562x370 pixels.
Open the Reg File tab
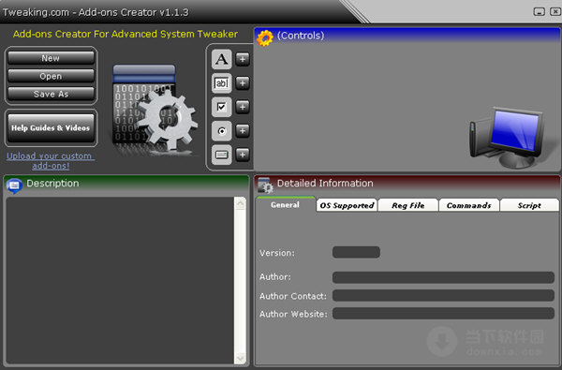tap(407, 205)
